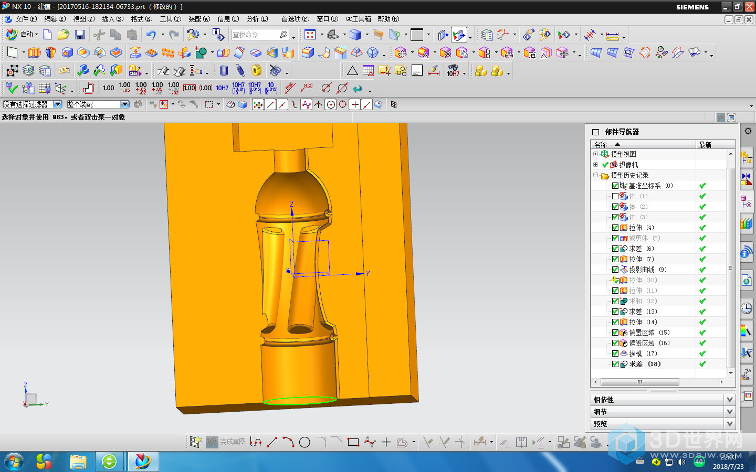Toggle the 修剪体 (5) checkbox
The height and width of the screenshot is (472, 756).
pyautogui.click(x=615, y=238)
